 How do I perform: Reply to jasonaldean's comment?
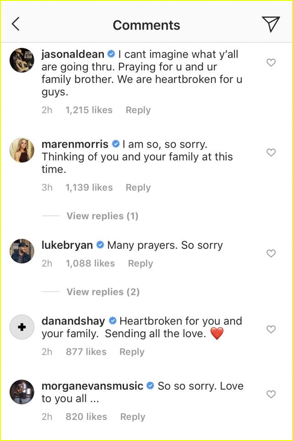click(x=138, y=110)
